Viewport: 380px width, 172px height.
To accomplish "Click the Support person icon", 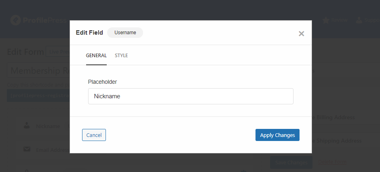I will 359,20.
